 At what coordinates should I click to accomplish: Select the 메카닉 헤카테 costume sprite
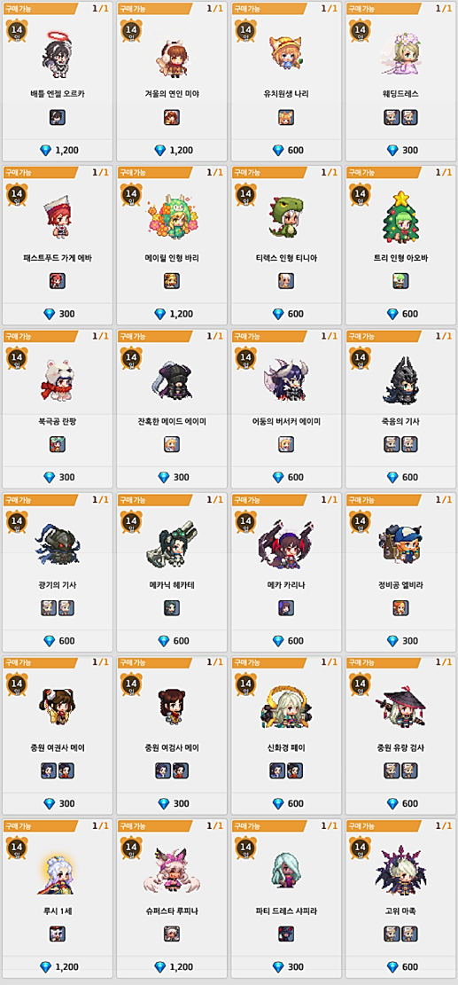coord(172,543)
